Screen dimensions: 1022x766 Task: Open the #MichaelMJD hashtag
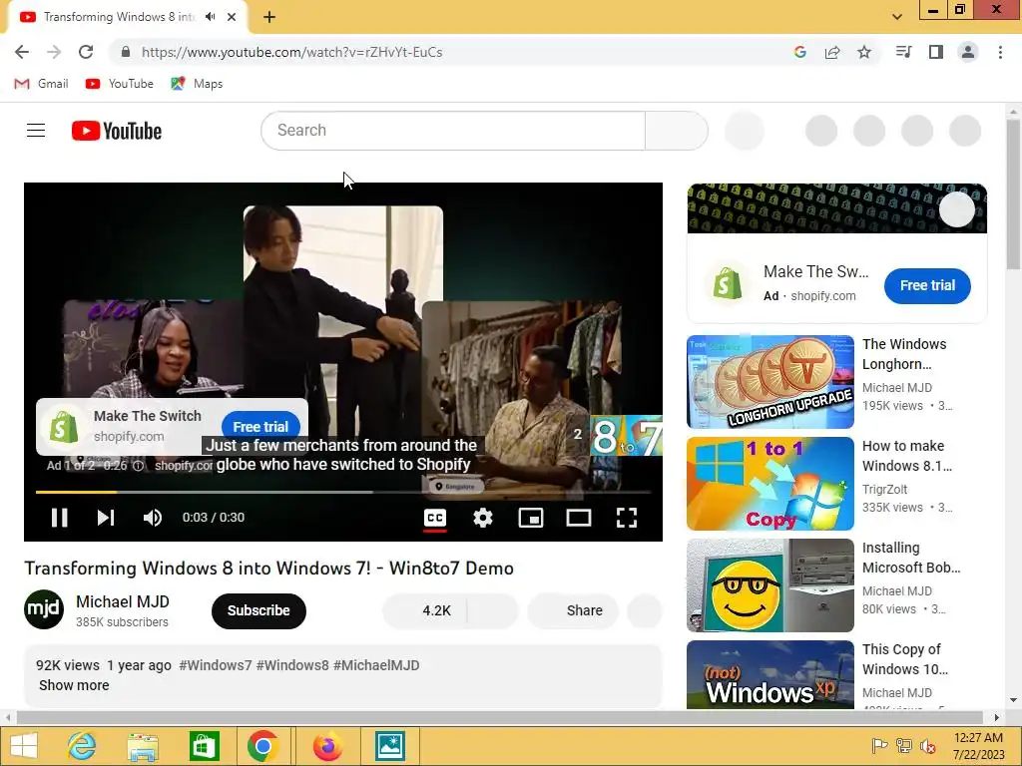[x=376, y=665]
